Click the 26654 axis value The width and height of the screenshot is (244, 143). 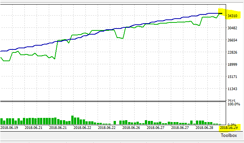click(233, 40)
